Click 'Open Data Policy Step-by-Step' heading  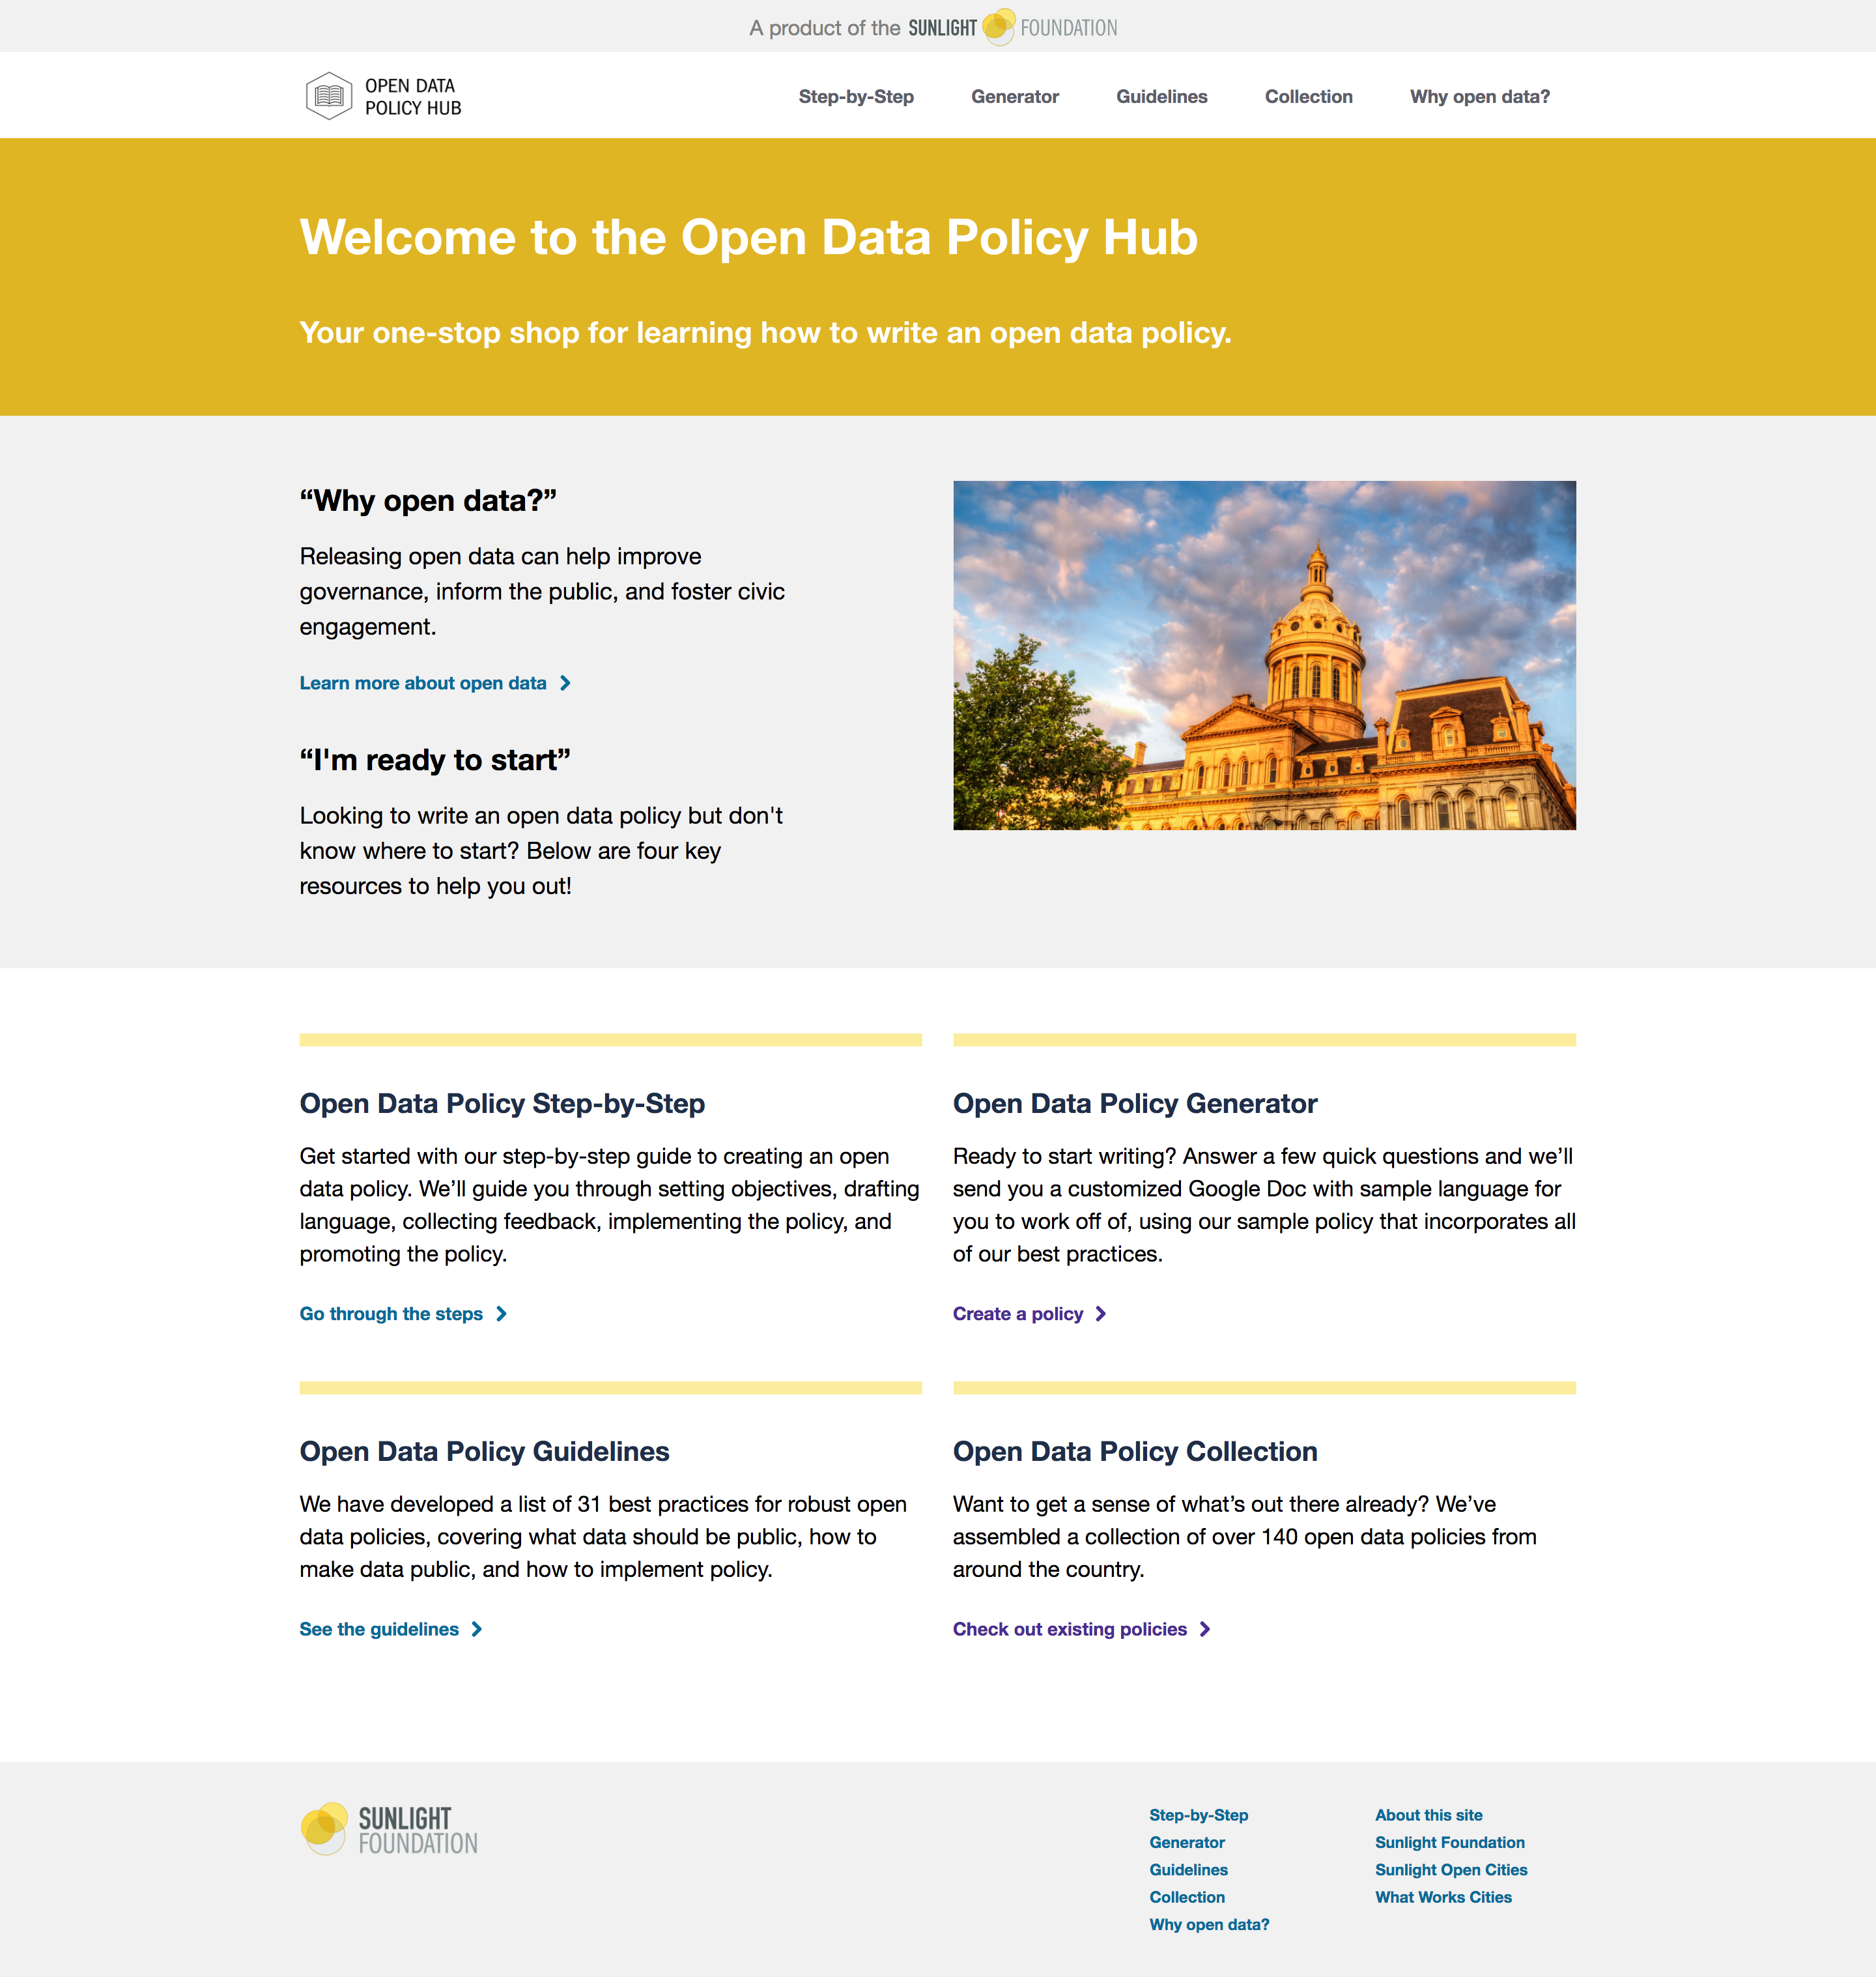[502, 1104]
